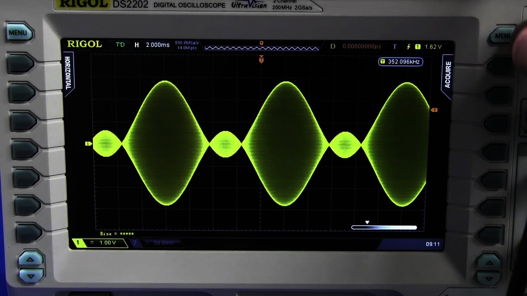Click the waveform memory overview bar

click(x=261, y=48)
